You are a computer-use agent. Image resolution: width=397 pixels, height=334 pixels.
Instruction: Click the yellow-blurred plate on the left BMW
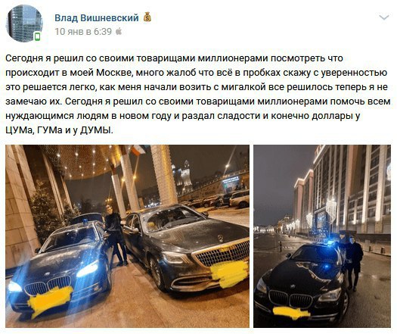coord(50,301)
